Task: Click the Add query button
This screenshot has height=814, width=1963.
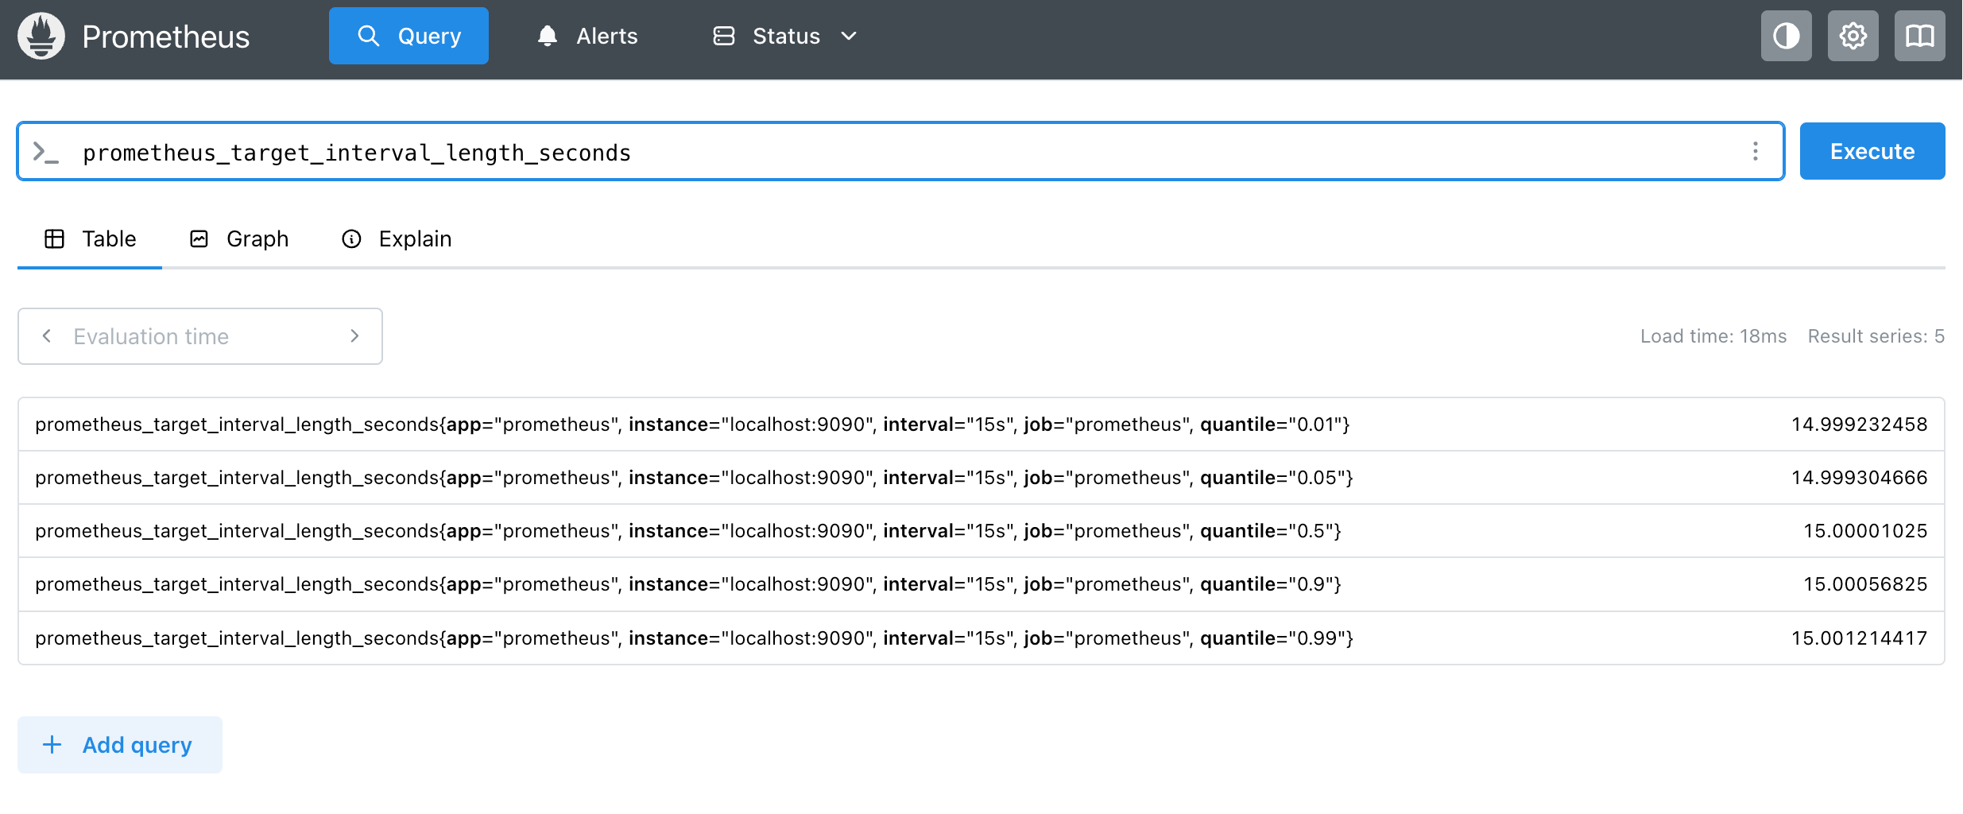Action: pyautogui.click(x=120, y=745)
